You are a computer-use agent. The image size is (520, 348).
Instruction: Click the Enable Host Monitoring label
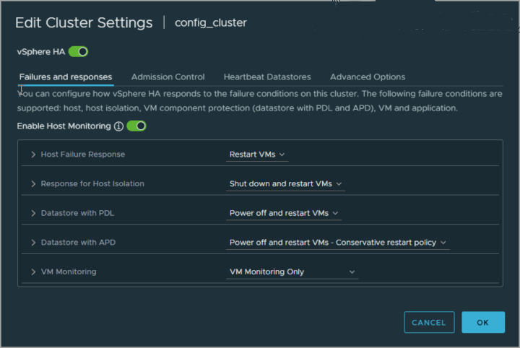(x=64, y=126)
